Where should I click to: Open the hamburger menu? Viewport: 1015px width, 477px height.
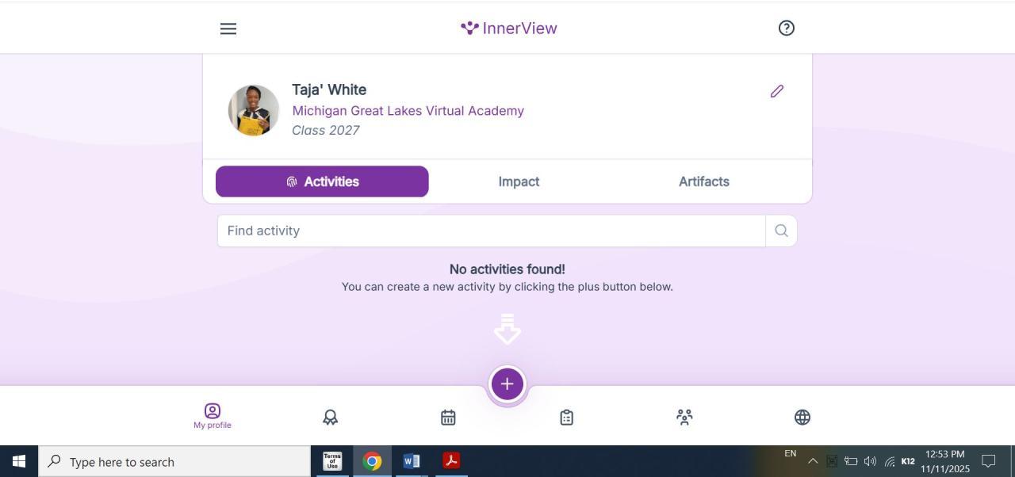click(228, 29)
